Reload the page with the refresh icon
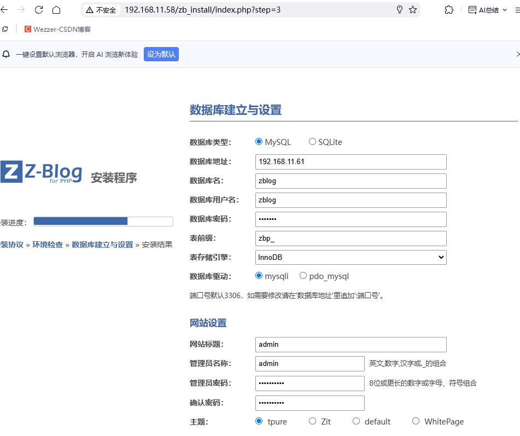Viewport: 520px width, 436px height. (x=39, y=10)
